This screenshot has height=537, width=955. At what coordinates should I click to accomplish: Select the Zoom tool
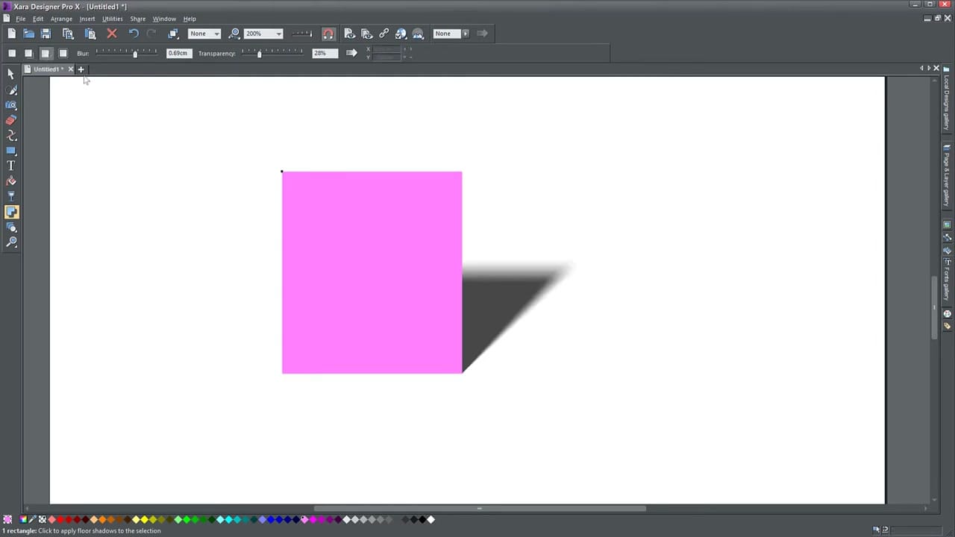pyautogui.click(x=11, y=242)
